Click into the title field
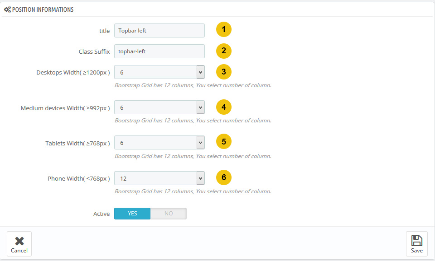 159,30
